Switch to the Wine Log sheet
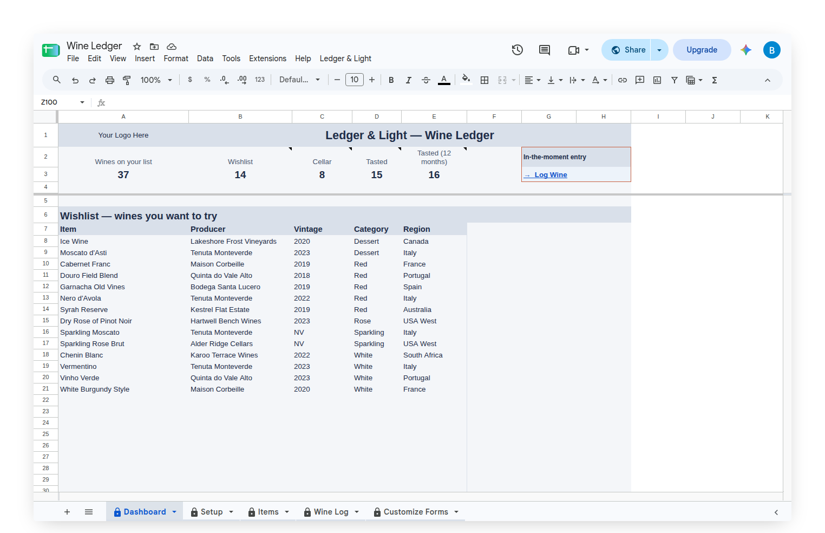Screen dimensions: 825x533 point(331,512)
